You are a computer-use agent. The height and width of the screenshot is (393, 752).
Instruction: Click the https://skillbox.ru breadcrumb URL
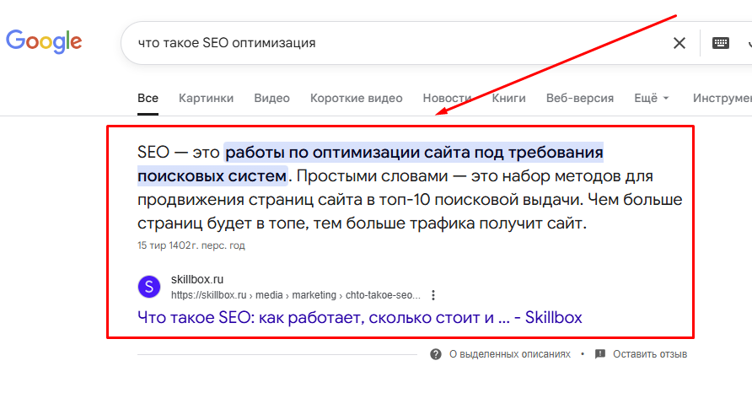pyautogui.click(x=295, y=295)
